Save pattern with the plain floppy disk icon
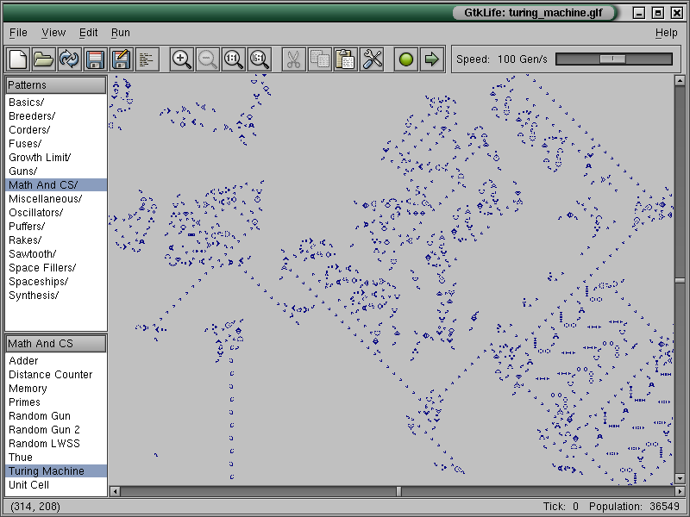690x517 pixels. click(95, 59)
